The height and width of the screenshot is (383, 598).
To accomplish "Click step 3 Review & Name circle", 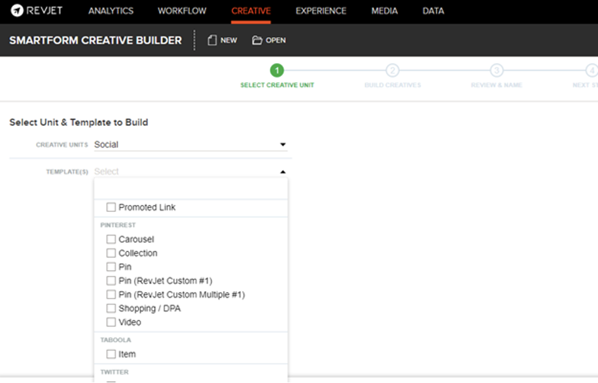I will pos(496,71).
